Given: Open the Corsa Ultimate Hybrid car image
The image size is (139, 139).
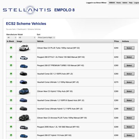Looking at the screenshot, I should click(23, 108).
